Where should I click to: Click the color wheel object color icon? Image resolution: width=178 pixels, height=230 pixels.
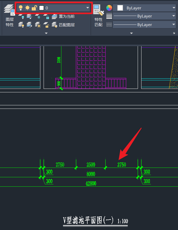(x=109, y=8)
